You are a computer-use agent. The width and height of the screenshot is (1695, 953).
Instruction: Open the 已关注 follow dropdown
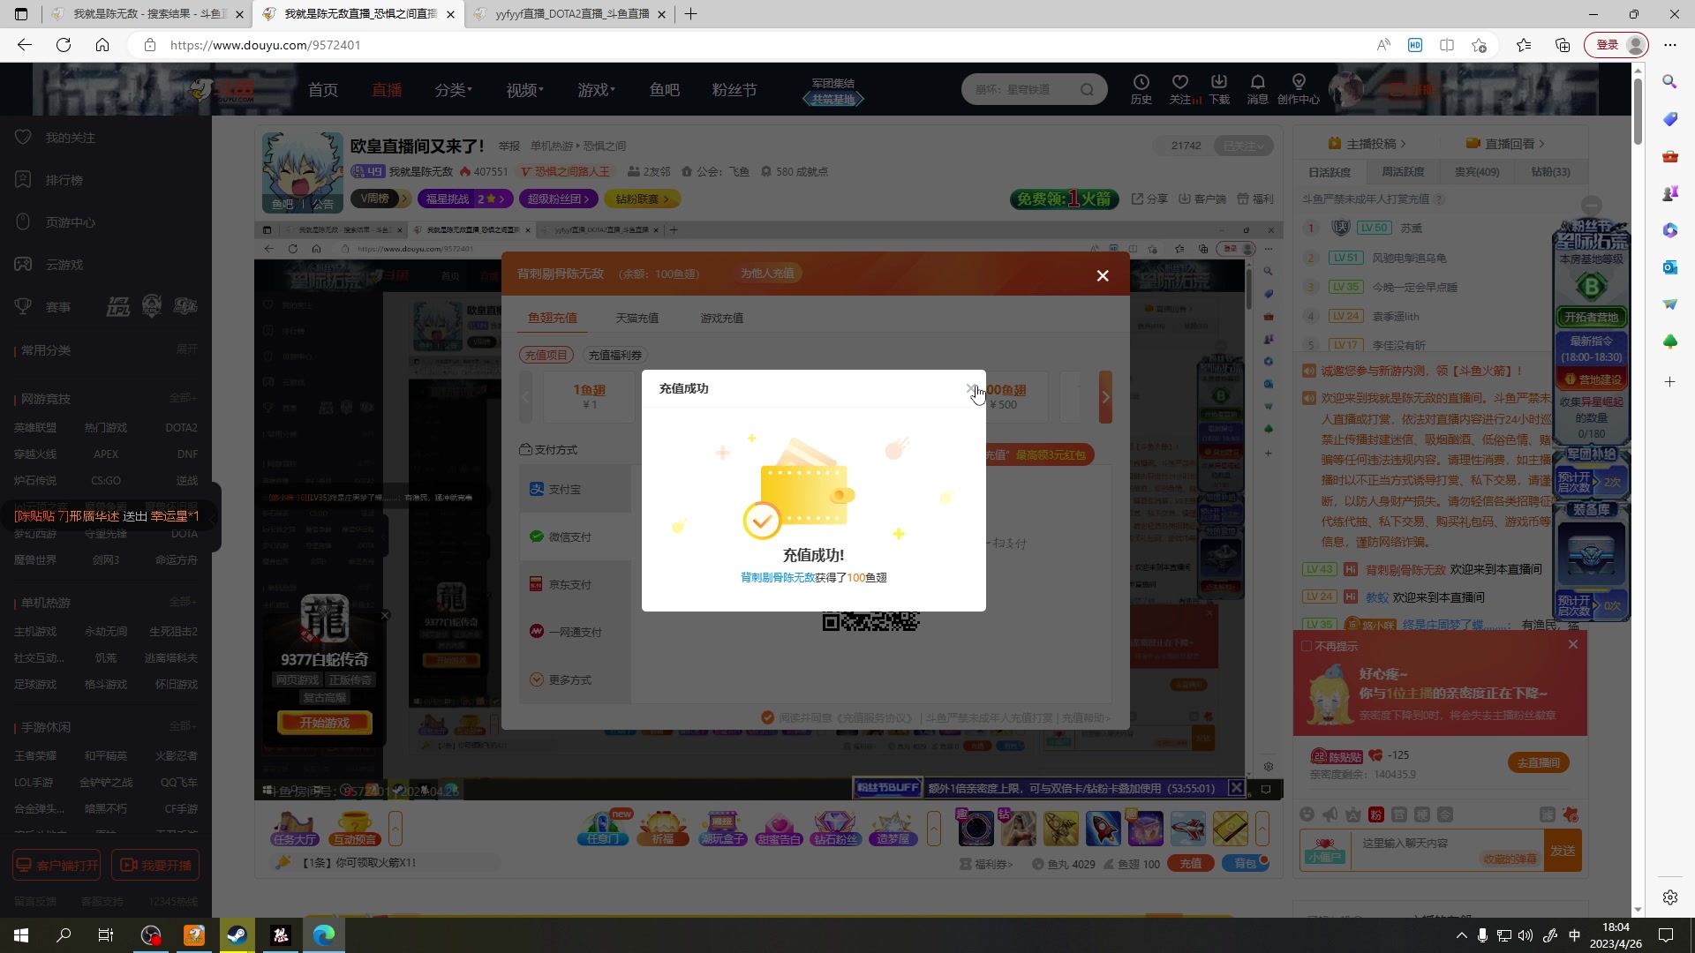pos(1244,146)
